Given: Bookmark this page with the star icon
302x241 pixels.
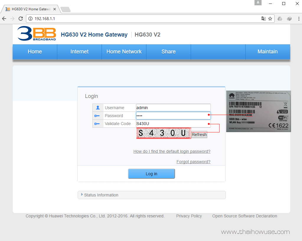Looking at the screenshot, I should pyautogui.click(x=270, y=19).
